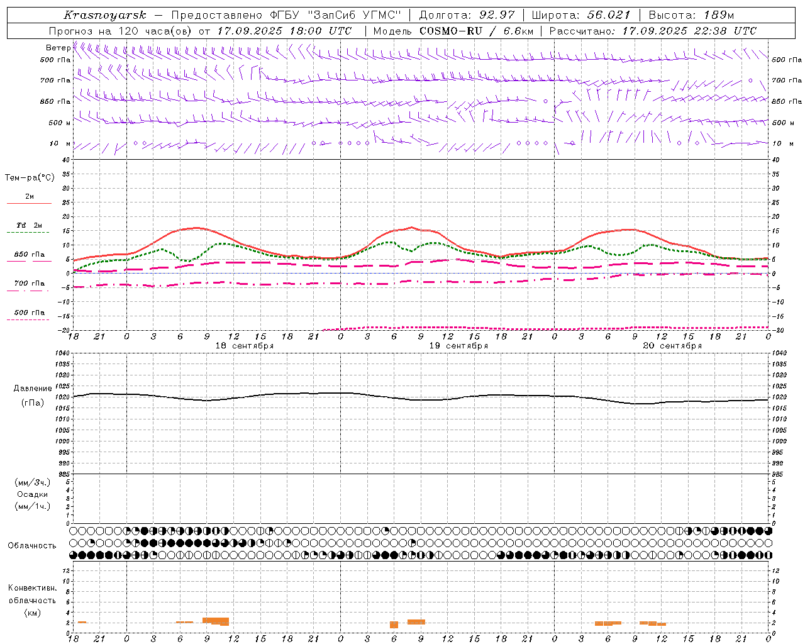Select the Предоставлено ФГБУ "ЗапСиб УГМС" text
This screenshot has width=805, height=644.
[x=286, y=15]
